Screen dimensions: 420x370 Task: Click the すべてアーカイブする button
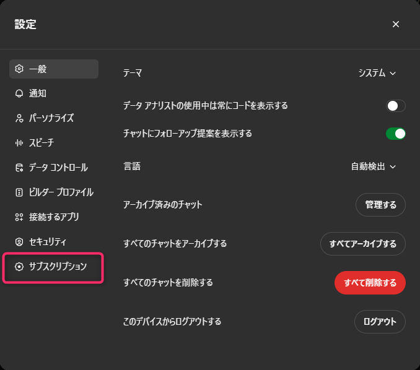point(362,244)
